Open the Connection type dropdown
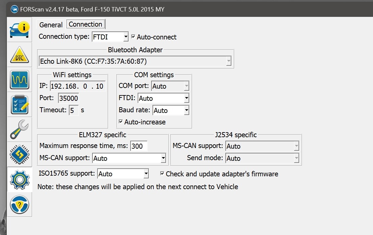This screenshot has width=373, height=235. tap(110, 37)
